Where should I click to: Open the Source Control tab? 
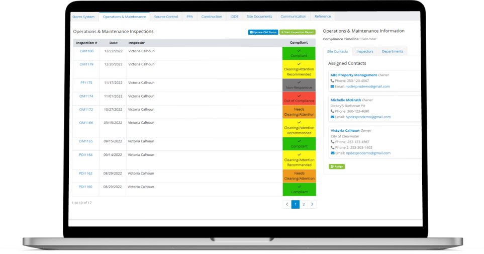[x=166, y=17]
